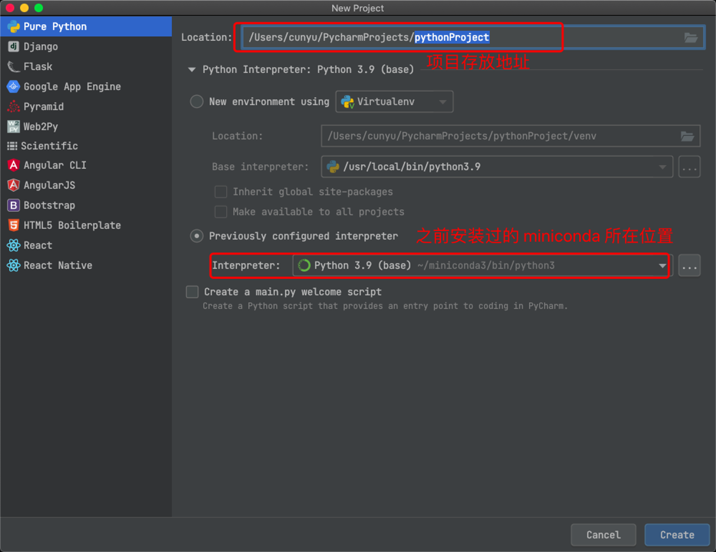Click ellipsis button beside Interpreter dropdown

point(689,265)
